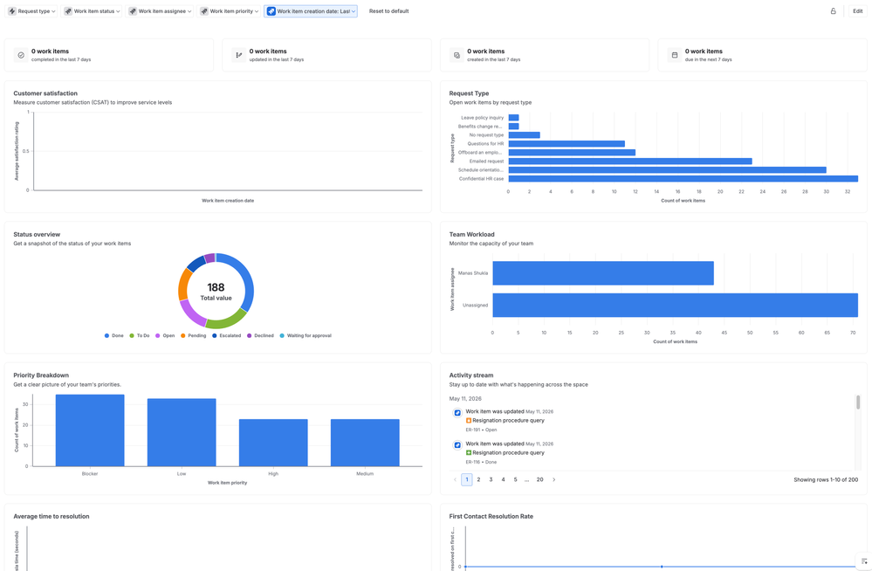Click the created work items copy icon
Image resolution: width=872 pixels, height=571 pixels.
click(x=457, y=55)
